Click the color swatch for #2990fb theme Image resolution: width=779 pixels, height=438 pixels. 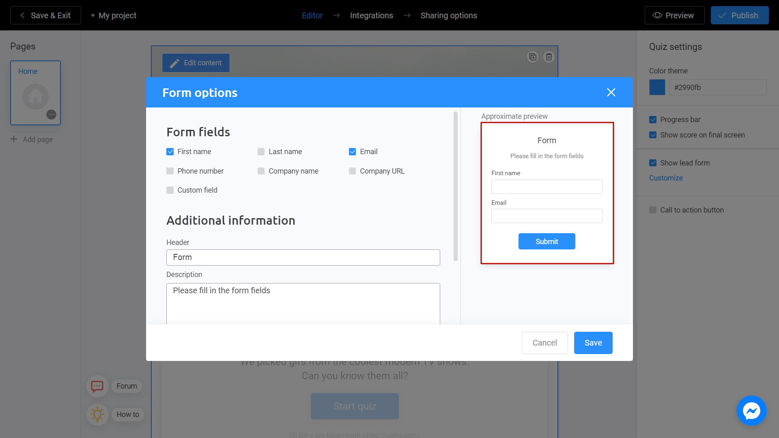[x=657, y=87]
